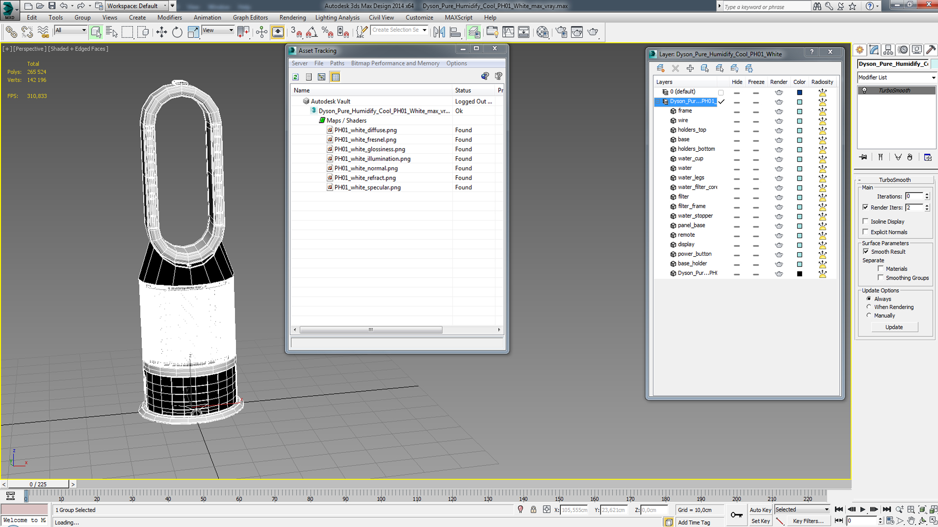
Task: Click Pin Stack icon under modifier stack
Action: coord(864,157)
